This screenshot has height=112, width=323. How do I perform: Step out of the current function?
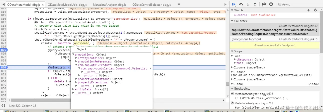click(255, 4)
